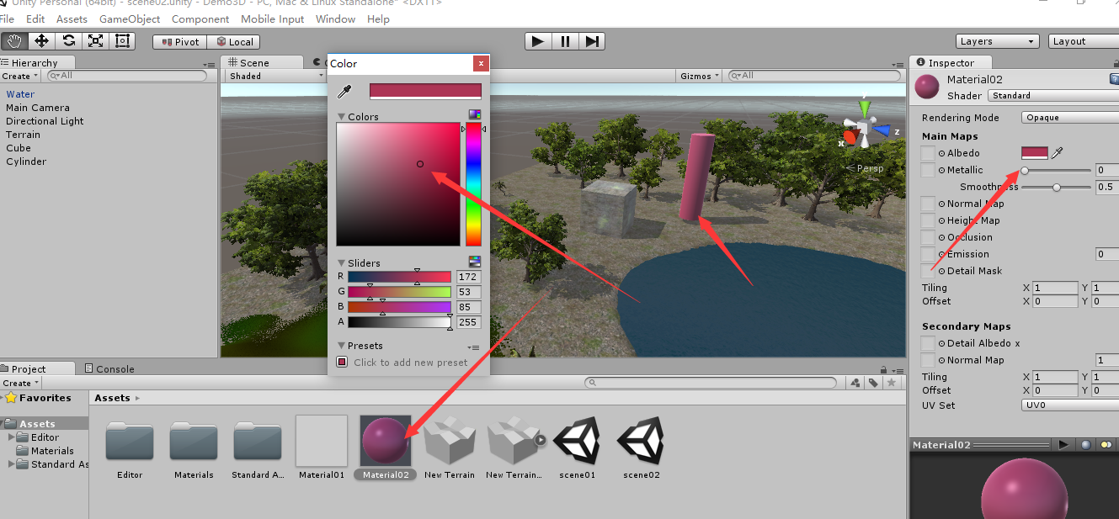Click the Step frame button
Screen dimensions: 1119x519
[x=592, y=40]
